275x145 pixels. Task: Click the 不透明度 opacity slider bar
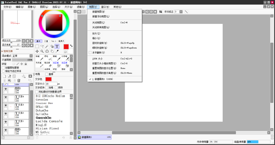click(22, 60)
